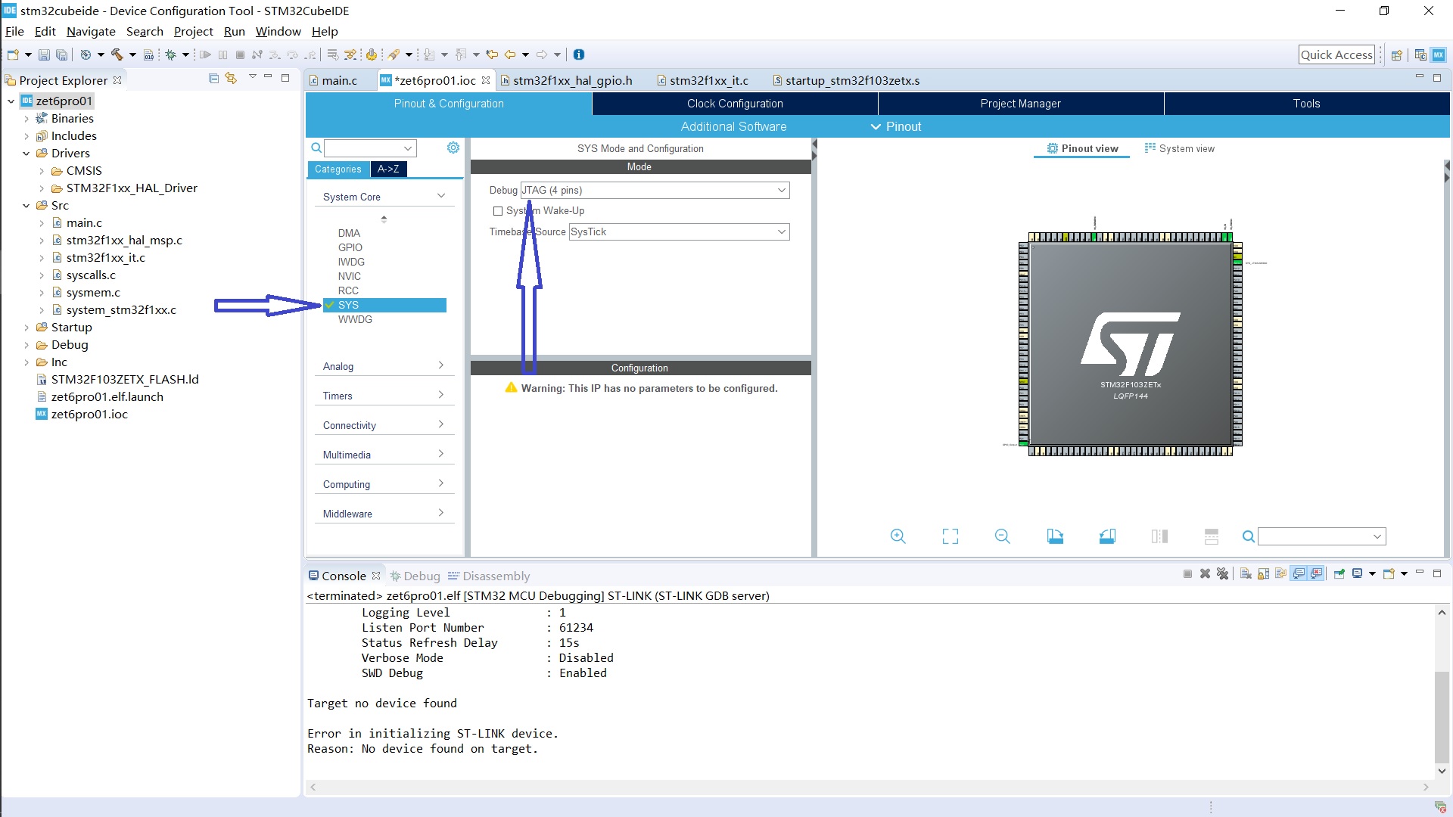Image resolution: width=1453 pixels, height=817 pixels.
Task: Collapse all in Project Explorer
Action: pyautogui.click(x=213, y=78)
